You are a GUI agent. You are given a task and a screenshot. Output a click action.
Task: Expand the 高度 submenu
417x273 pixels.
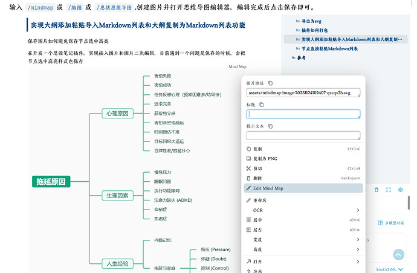coord(303,249)
